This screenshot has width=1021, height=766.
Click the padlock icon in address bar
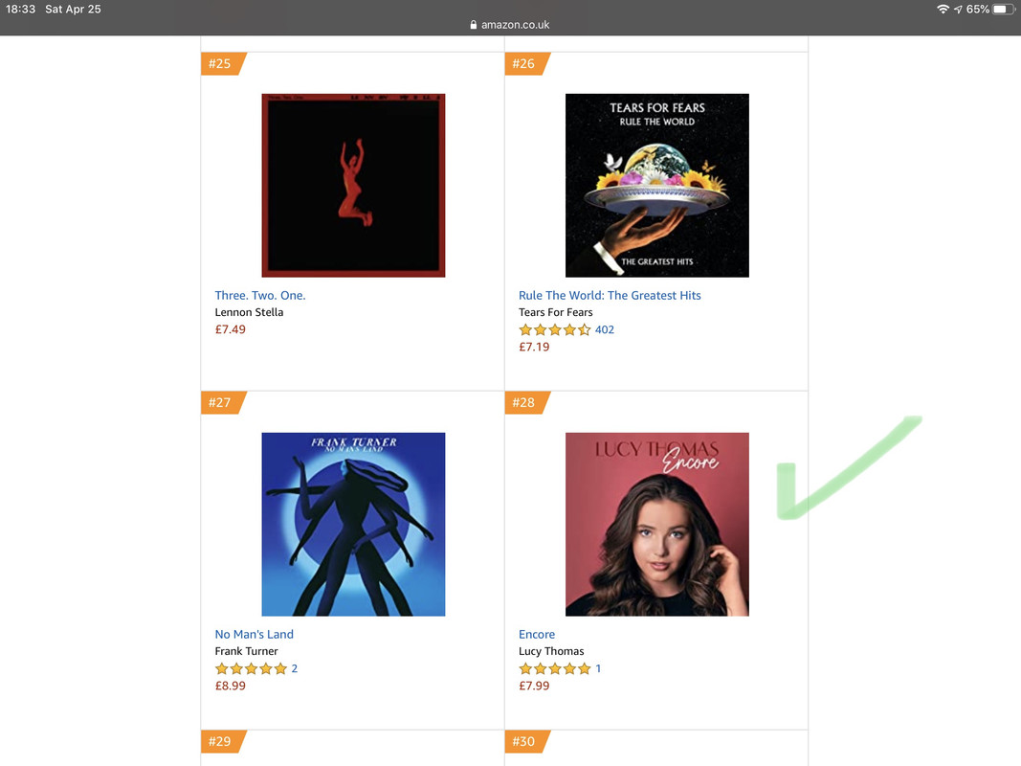(x=474, y=25)
